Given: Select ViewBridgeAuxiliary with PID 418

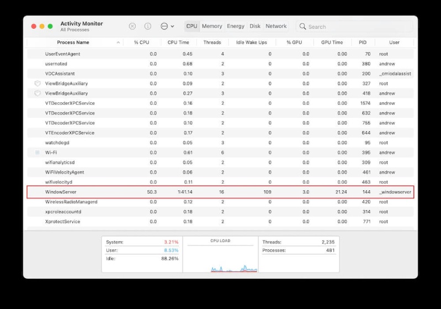Looking at the screenshot, I should pos(220,93).
